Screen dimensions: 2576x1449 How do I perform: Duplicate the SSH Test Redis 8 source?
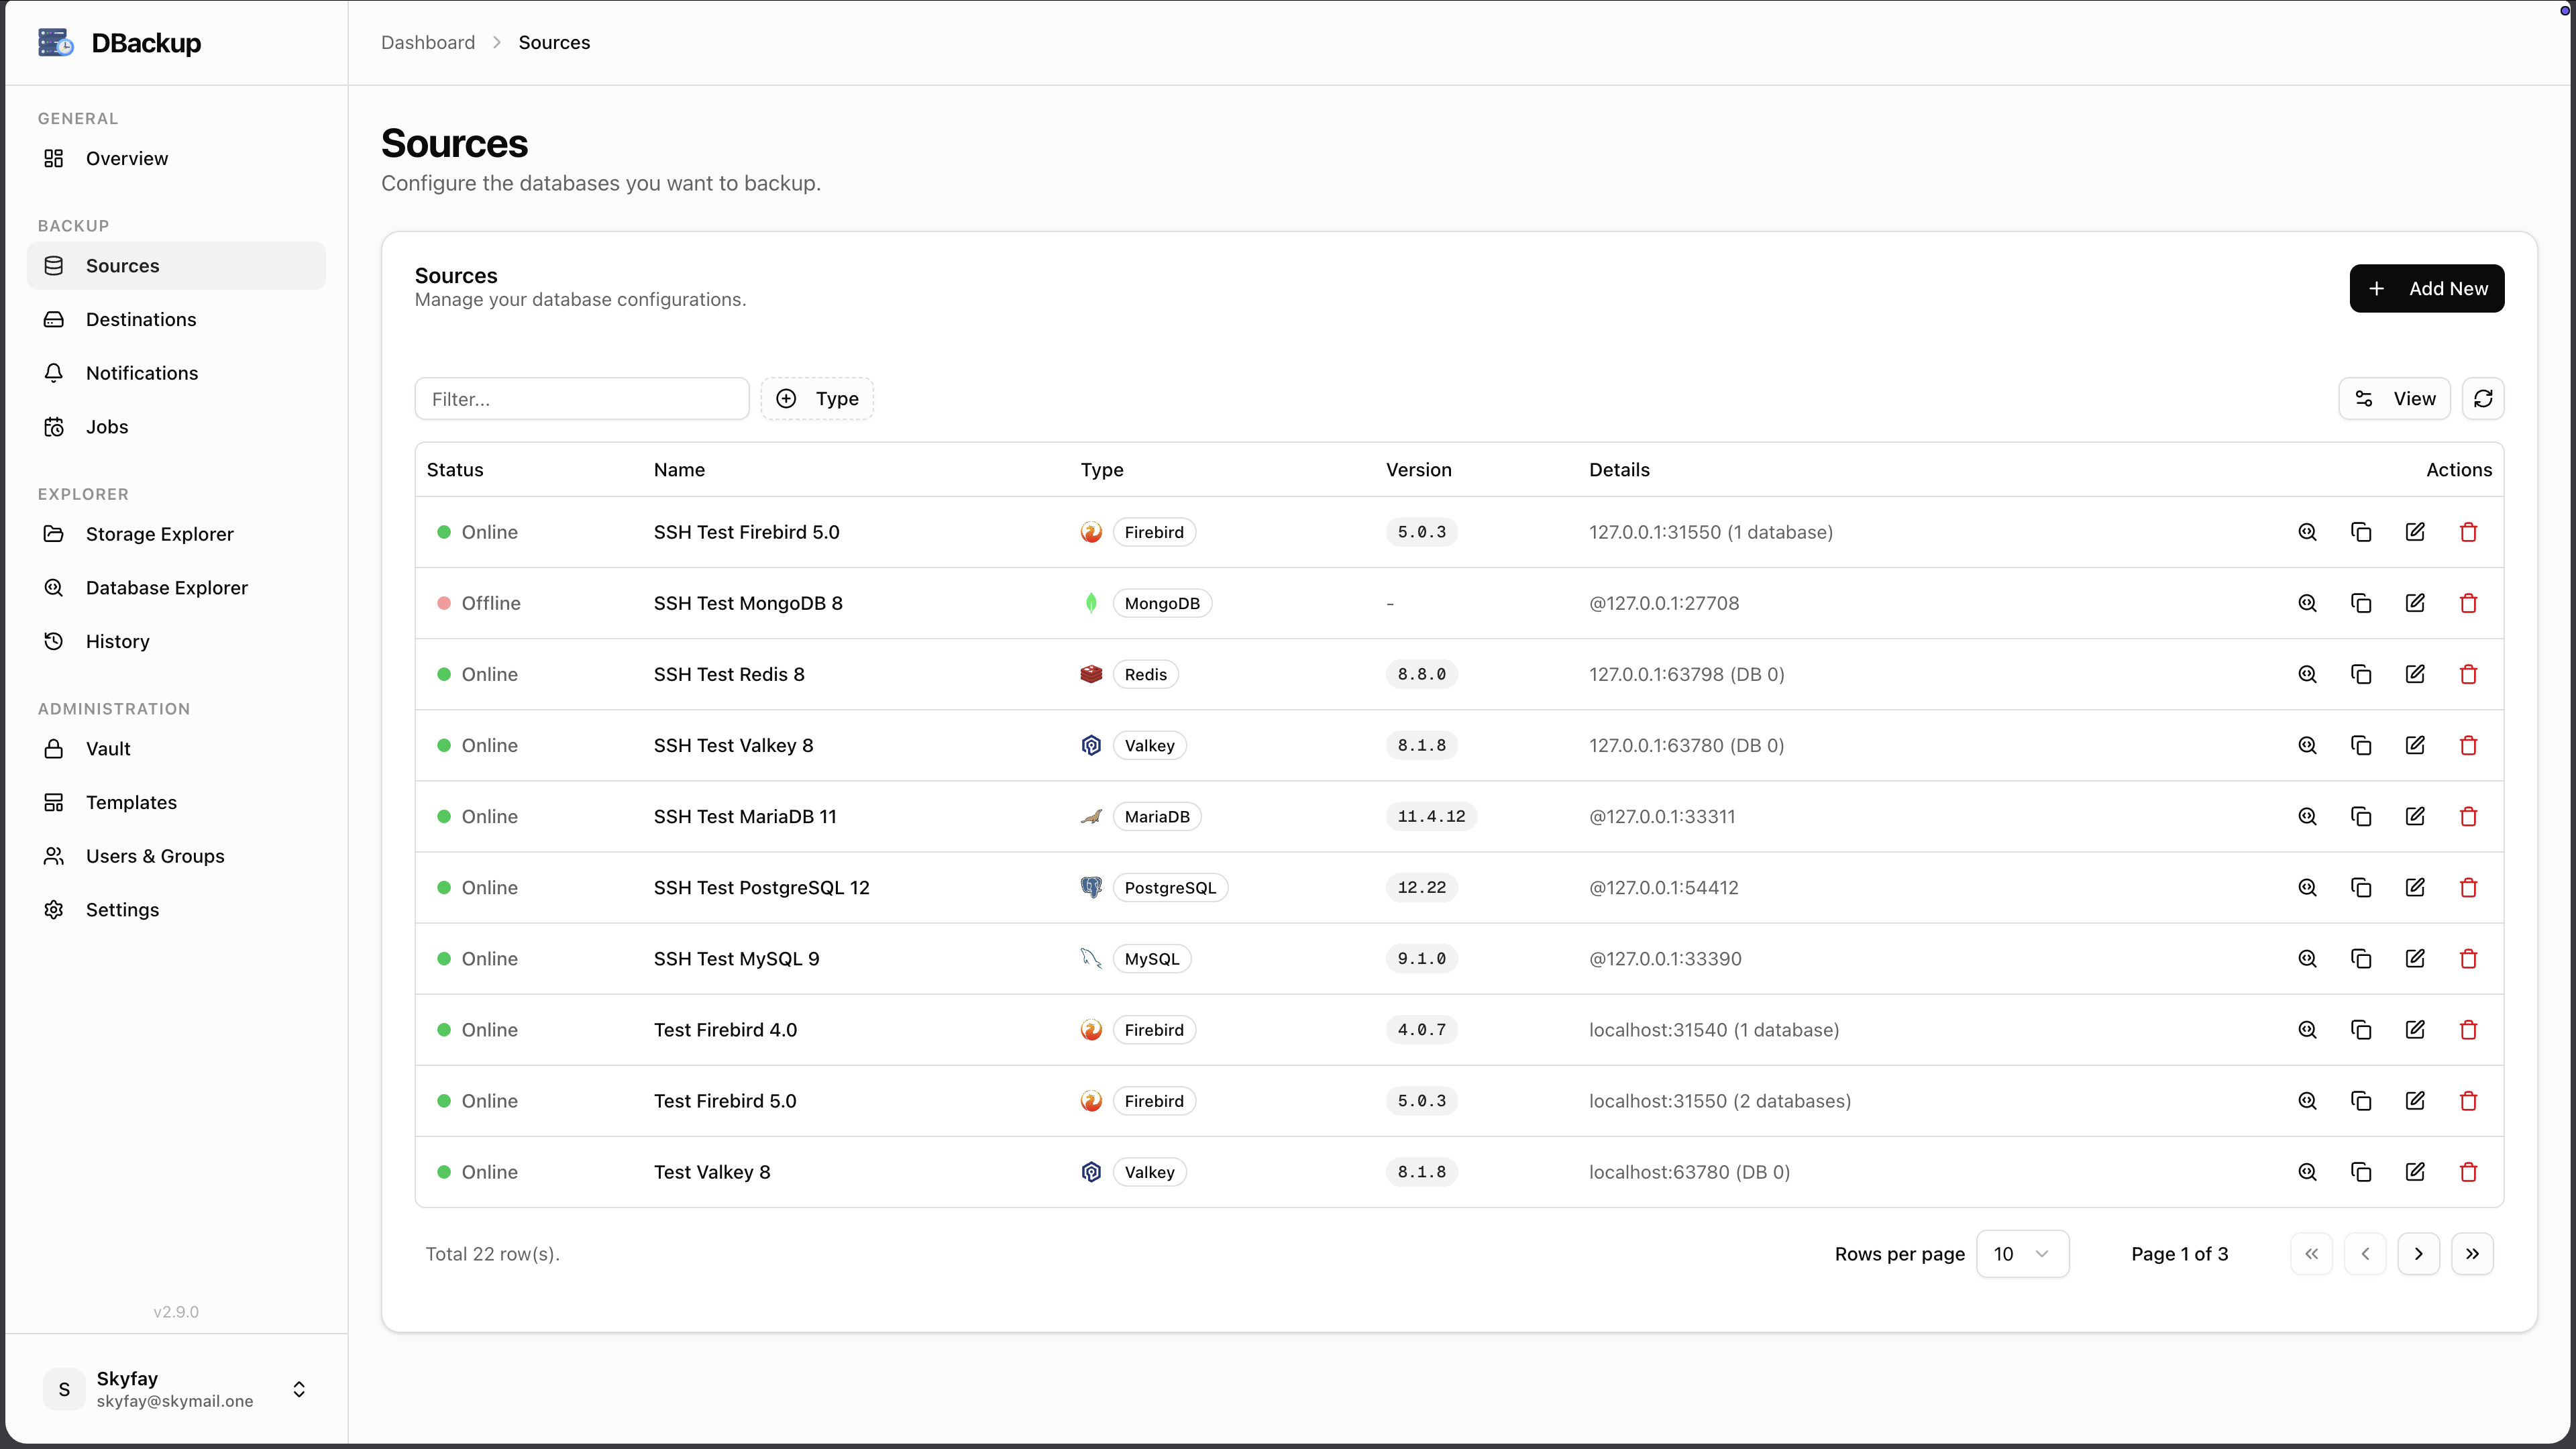[x=2361, y=674]
